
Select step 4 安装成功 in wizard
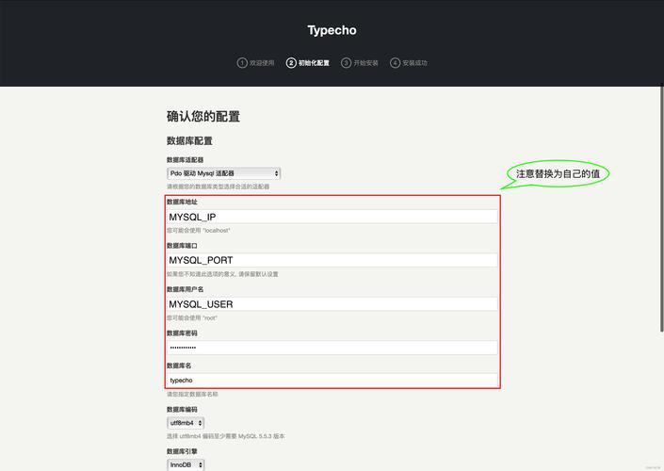[x=409, y=63]
